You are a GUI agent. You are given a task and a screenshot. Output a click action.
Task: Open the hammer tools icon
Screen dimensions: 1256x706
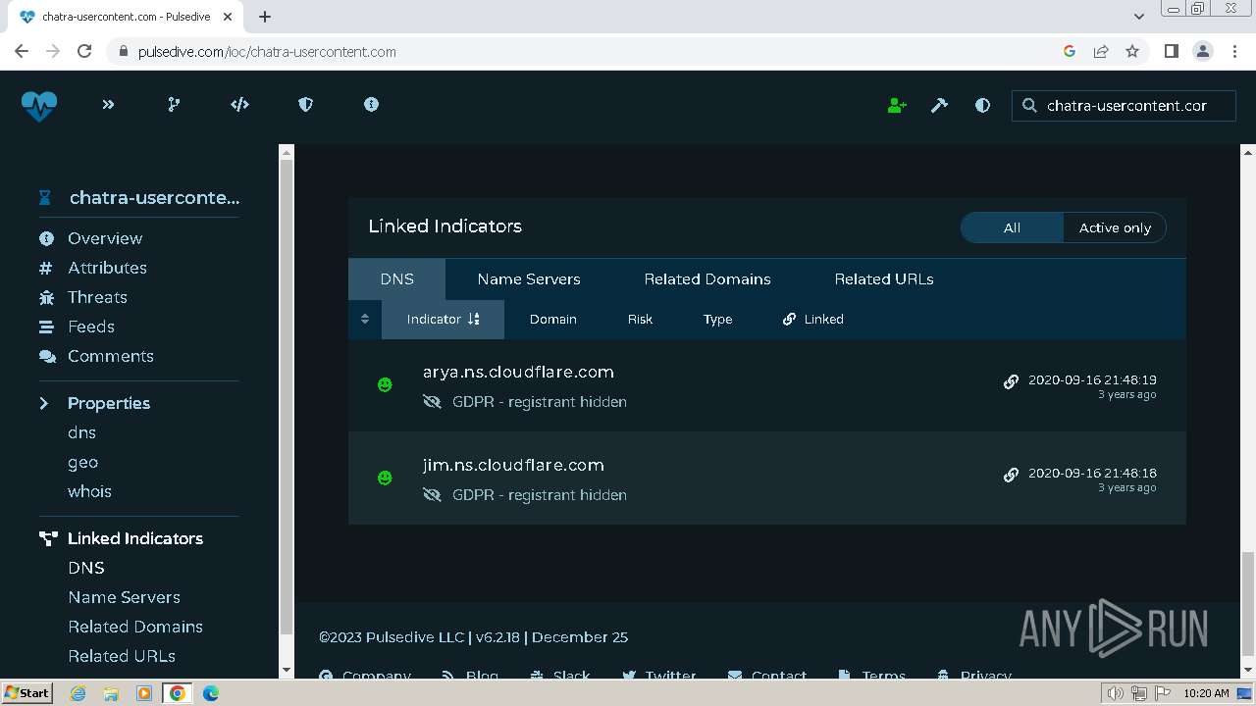click(939, 105)
